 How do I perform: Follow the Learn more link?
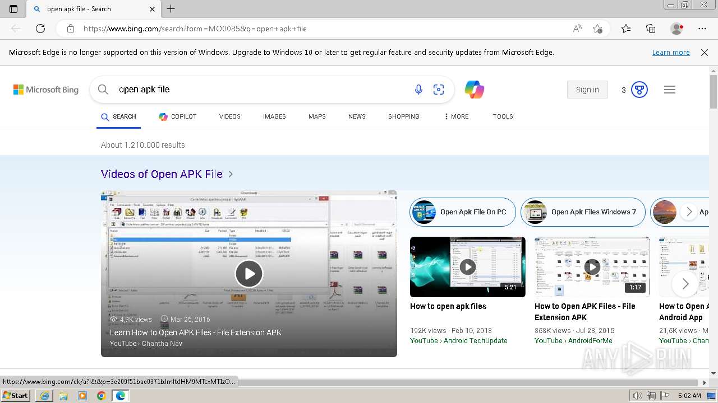pyautogui.click(x=671, y=53)
